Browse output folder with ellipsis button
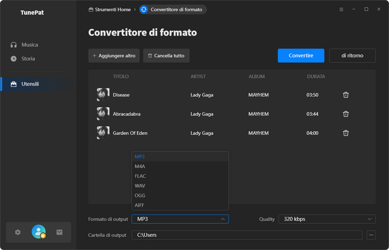Screen dimensions: 389x250 (371, 235)
